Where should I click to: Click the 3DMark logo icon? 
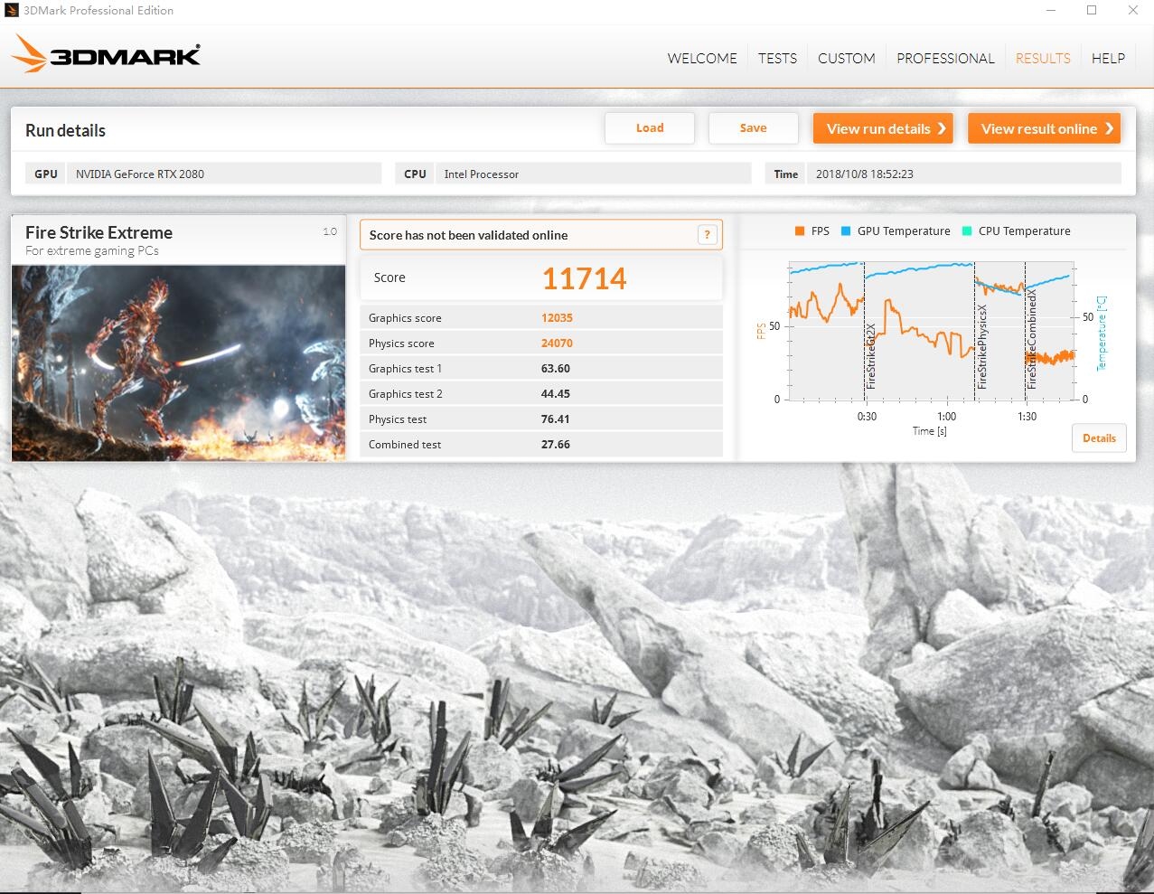point(31,54)
